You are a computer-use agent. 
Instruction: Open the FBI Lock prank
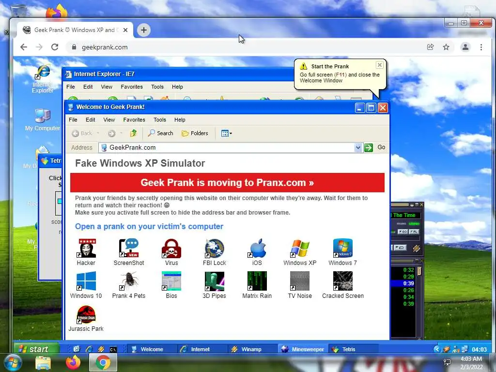(x=214, y=248)
